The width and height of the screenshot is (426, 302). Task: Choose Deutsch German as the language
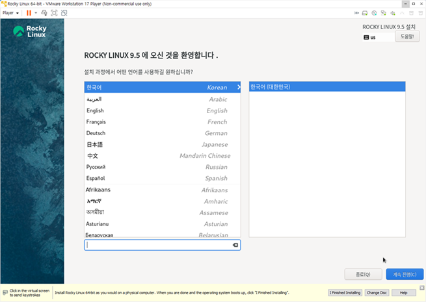(163, 133)
